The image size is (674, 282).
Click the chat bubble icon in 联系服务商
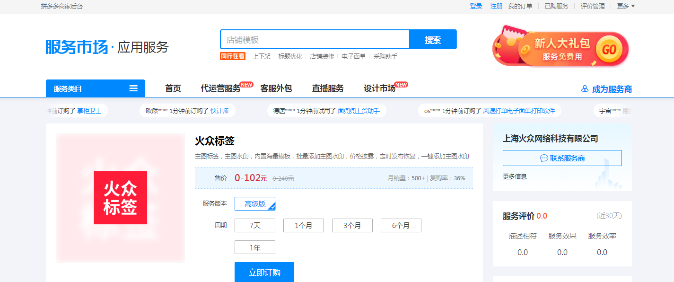[544, 159]
